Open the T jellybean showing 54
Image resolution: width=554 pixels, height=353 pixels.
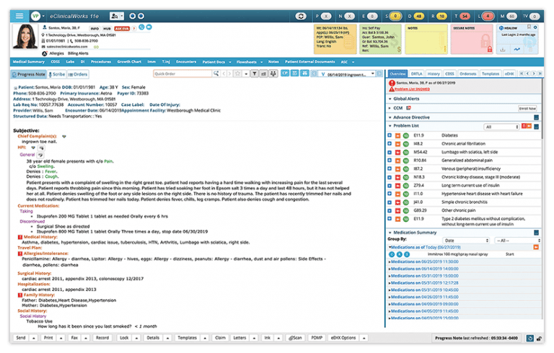click(x=465, y=17)
